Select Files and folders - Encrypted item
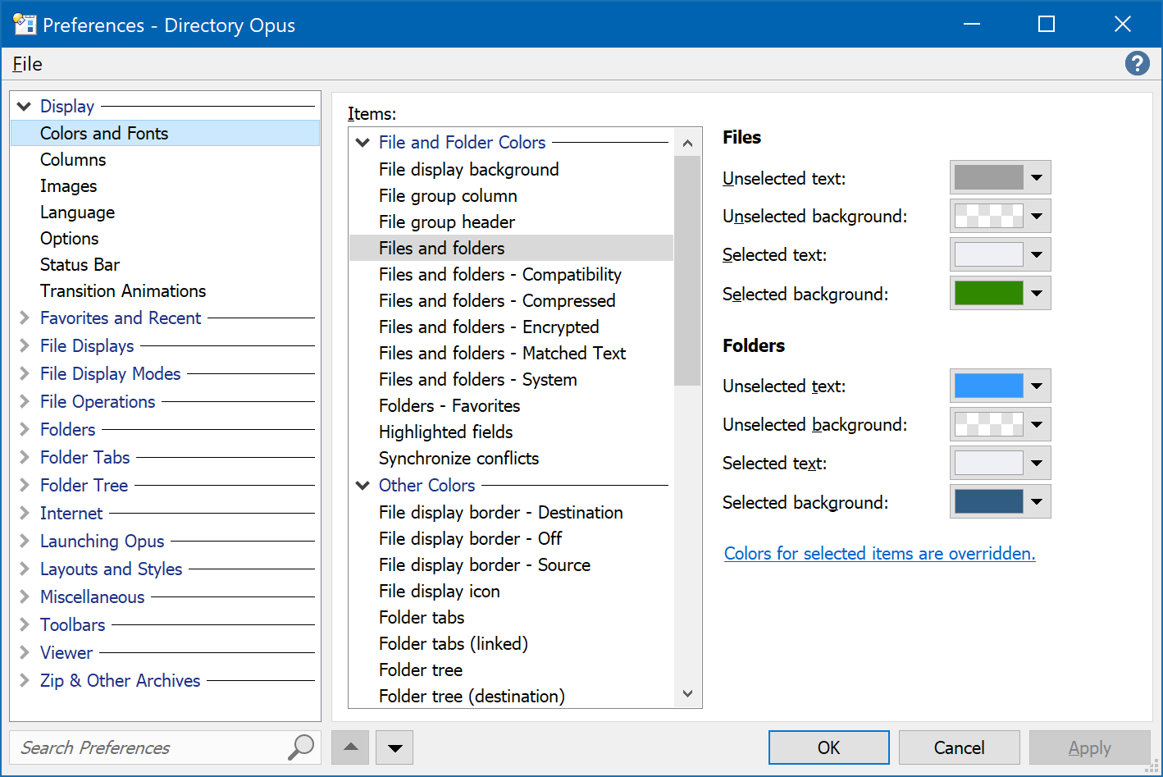Viewport: 1163px width, 777px height. click(511, 327)
